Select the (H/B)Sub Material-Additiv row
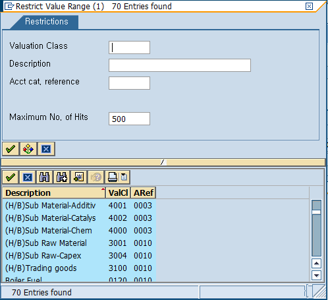 tap(79, 206)
